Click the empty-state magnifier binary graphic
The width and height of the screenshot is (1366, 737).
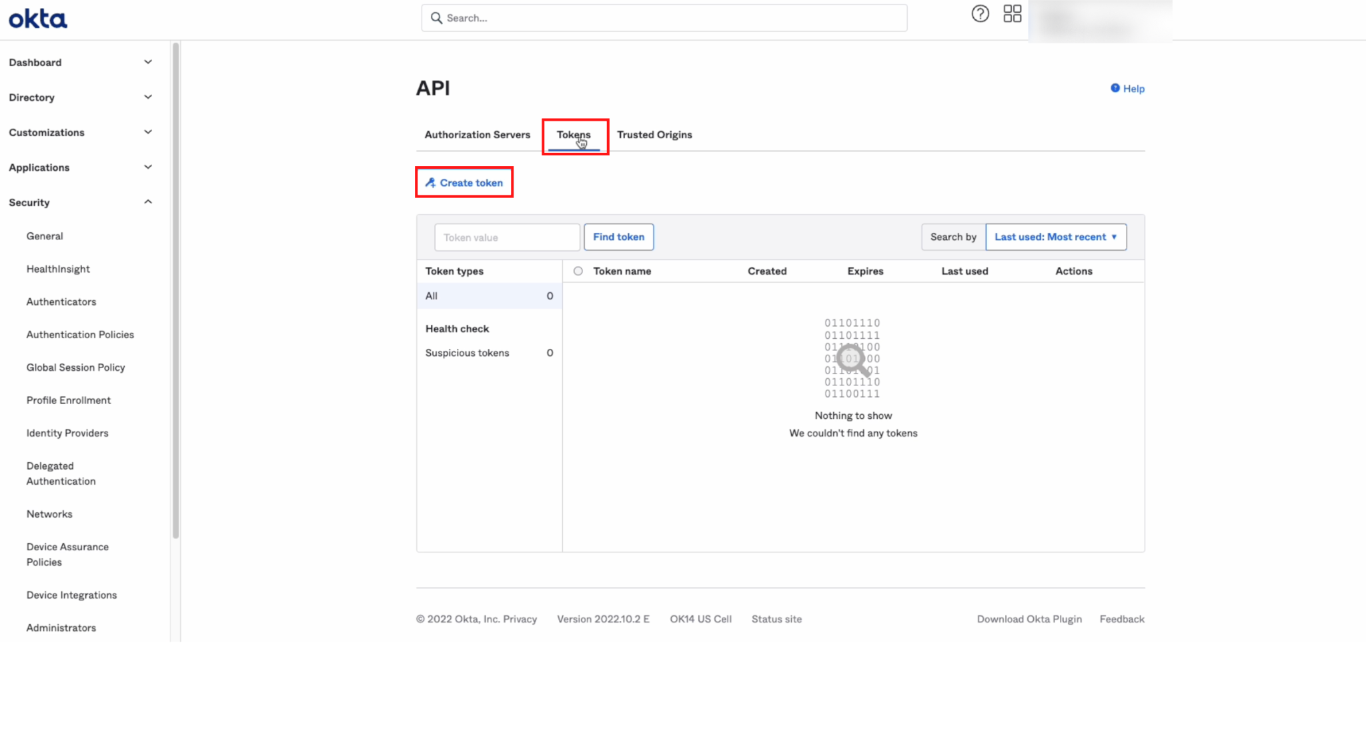click(852, 359)
